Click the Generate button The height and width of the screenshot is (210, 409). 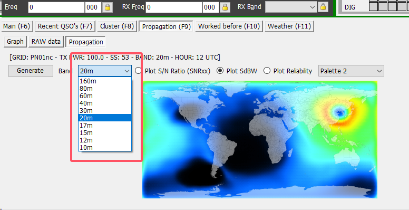click(31, 71)
